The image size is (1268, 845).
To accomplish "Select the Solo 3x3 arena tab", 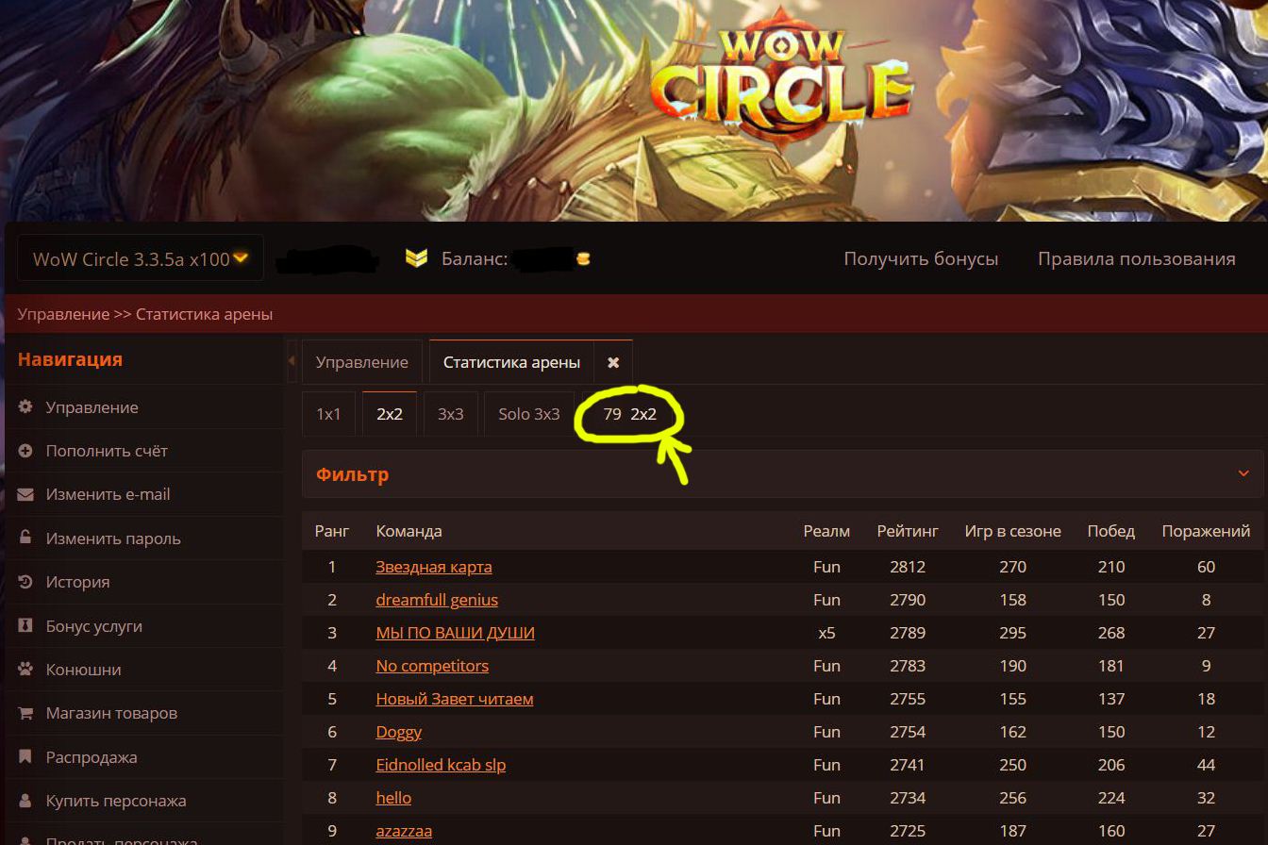I will pyautogui.click(x=529, y=414).
